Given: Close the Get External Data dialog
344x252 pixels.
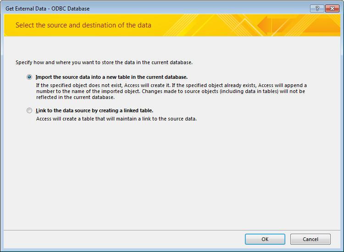Looking at the screenshot, I should pyautogui.click(x=332, y=9).
